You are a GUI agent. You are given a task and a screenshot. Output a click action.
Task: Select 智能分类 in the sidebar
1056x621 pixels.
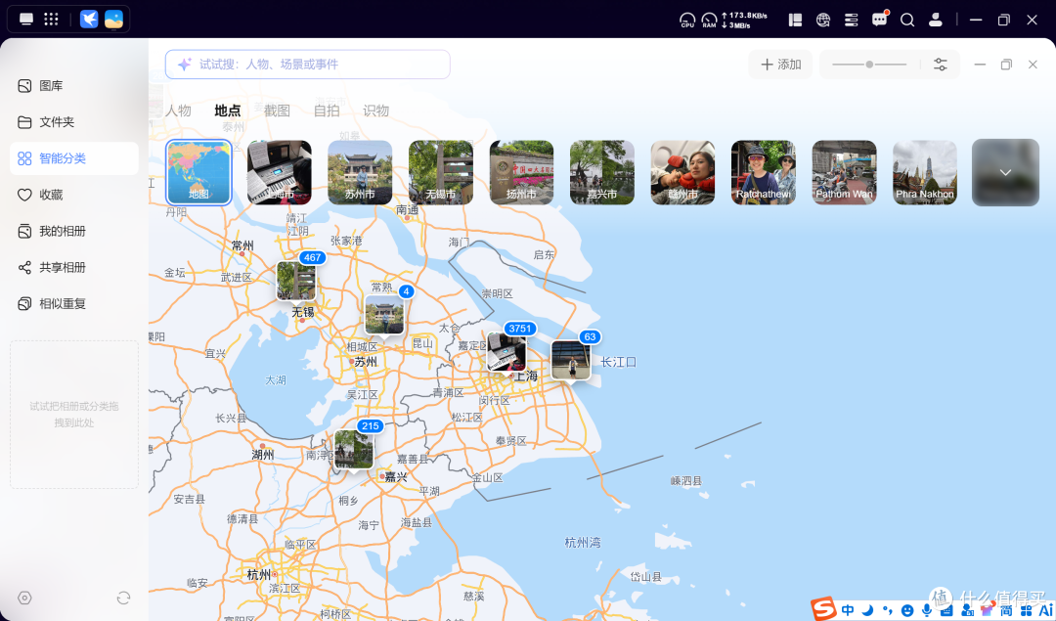[74, 158]
